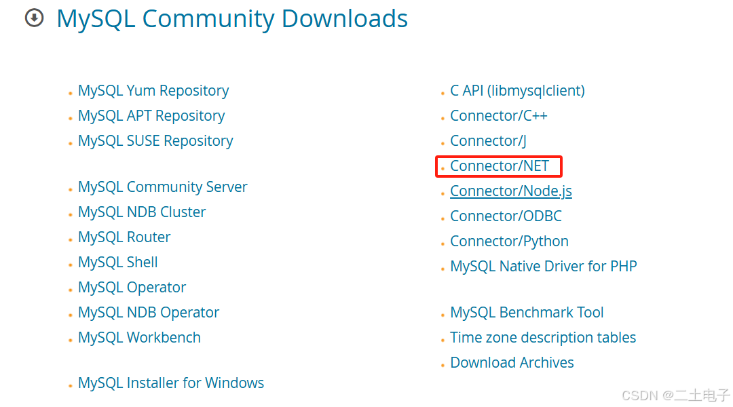The width and height of the screenshot is (733, 407).
Task: Click the download circle icon beside the heading
Action: click(x=34, y=18)
